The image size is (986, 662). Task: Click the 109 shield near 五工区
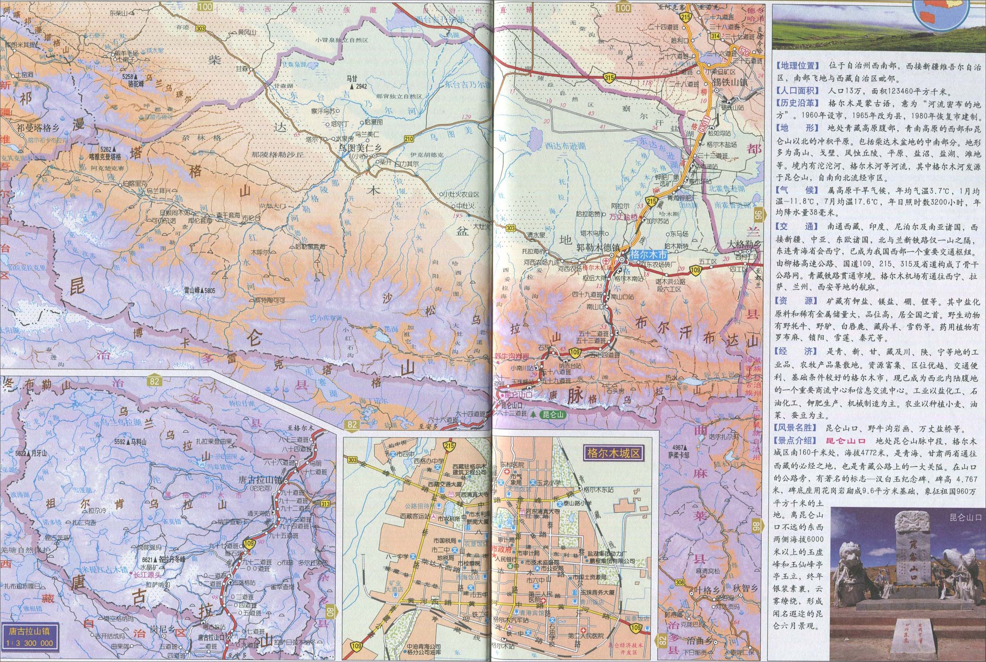pos(696,270)
